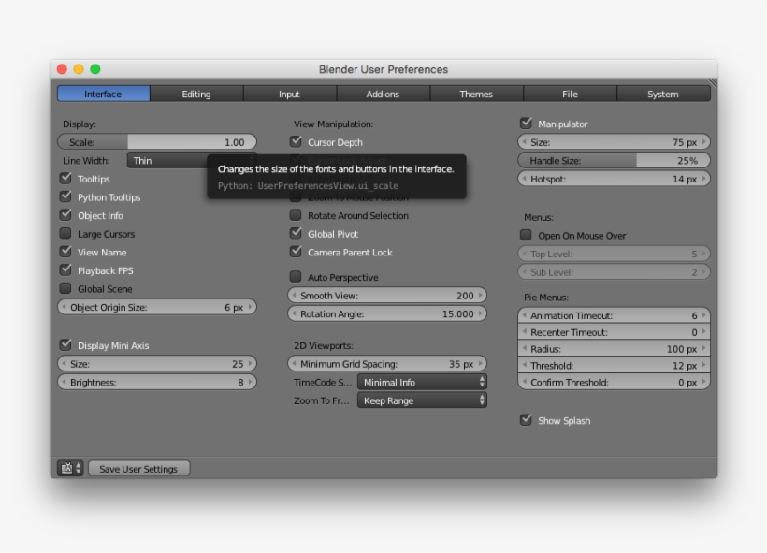This screenshot has height=553, width=767.
Task: Decrease Pie Menu Radius with its left arrow
Action: (x=525, y=348)
